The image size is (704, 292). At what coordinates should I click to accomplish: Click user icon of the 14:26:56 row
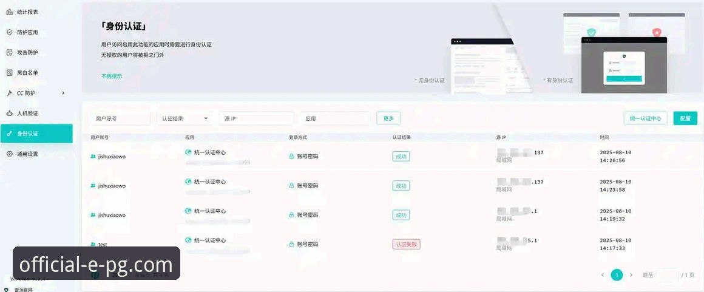(93, 157)
